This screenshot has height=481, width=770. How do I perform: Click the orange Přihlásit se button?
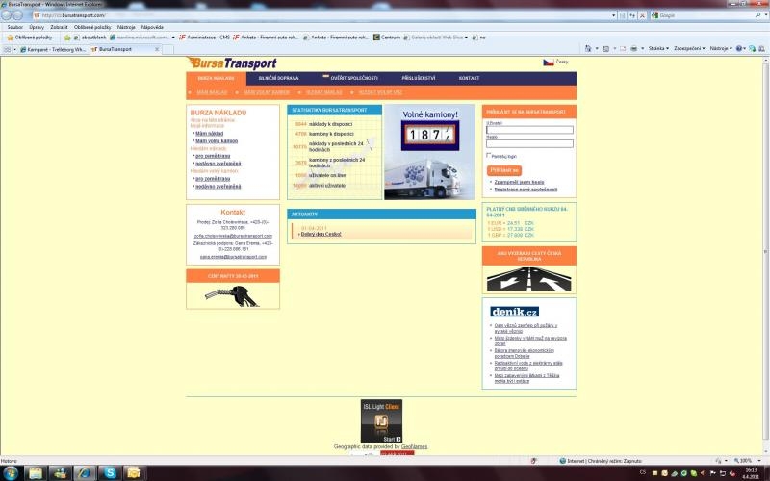(x=504, y=170)
